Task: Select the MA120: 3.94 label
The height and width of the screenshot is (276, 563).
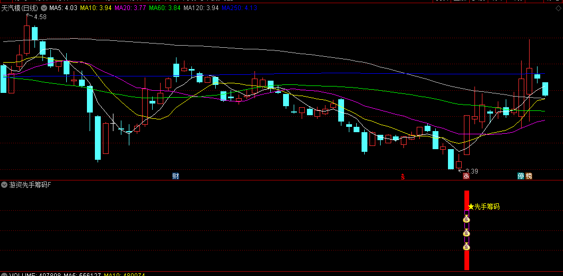Action: pyautogui.click(x=201, y=7)
